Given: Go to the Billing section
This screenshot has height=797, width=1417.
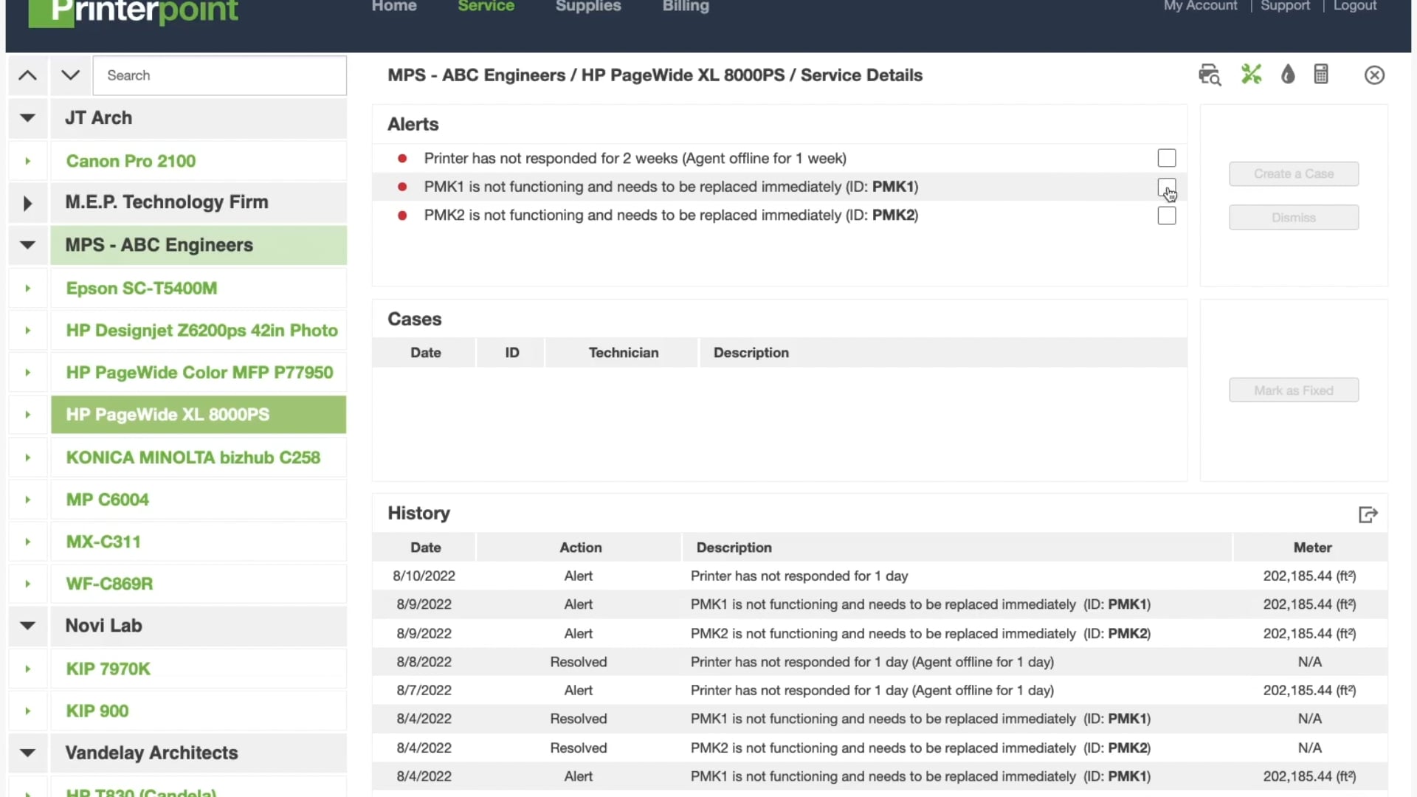Looking at the screenshot, I should (x=685, y=7).
